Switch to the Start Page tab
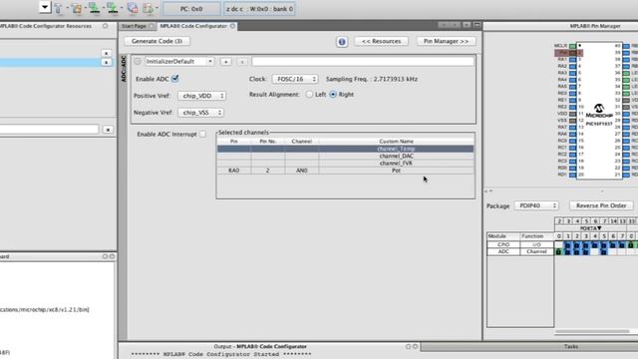Image resolution: width=638 pixels, height=359 pixels. pyautogui.click(x=134, y=26)
